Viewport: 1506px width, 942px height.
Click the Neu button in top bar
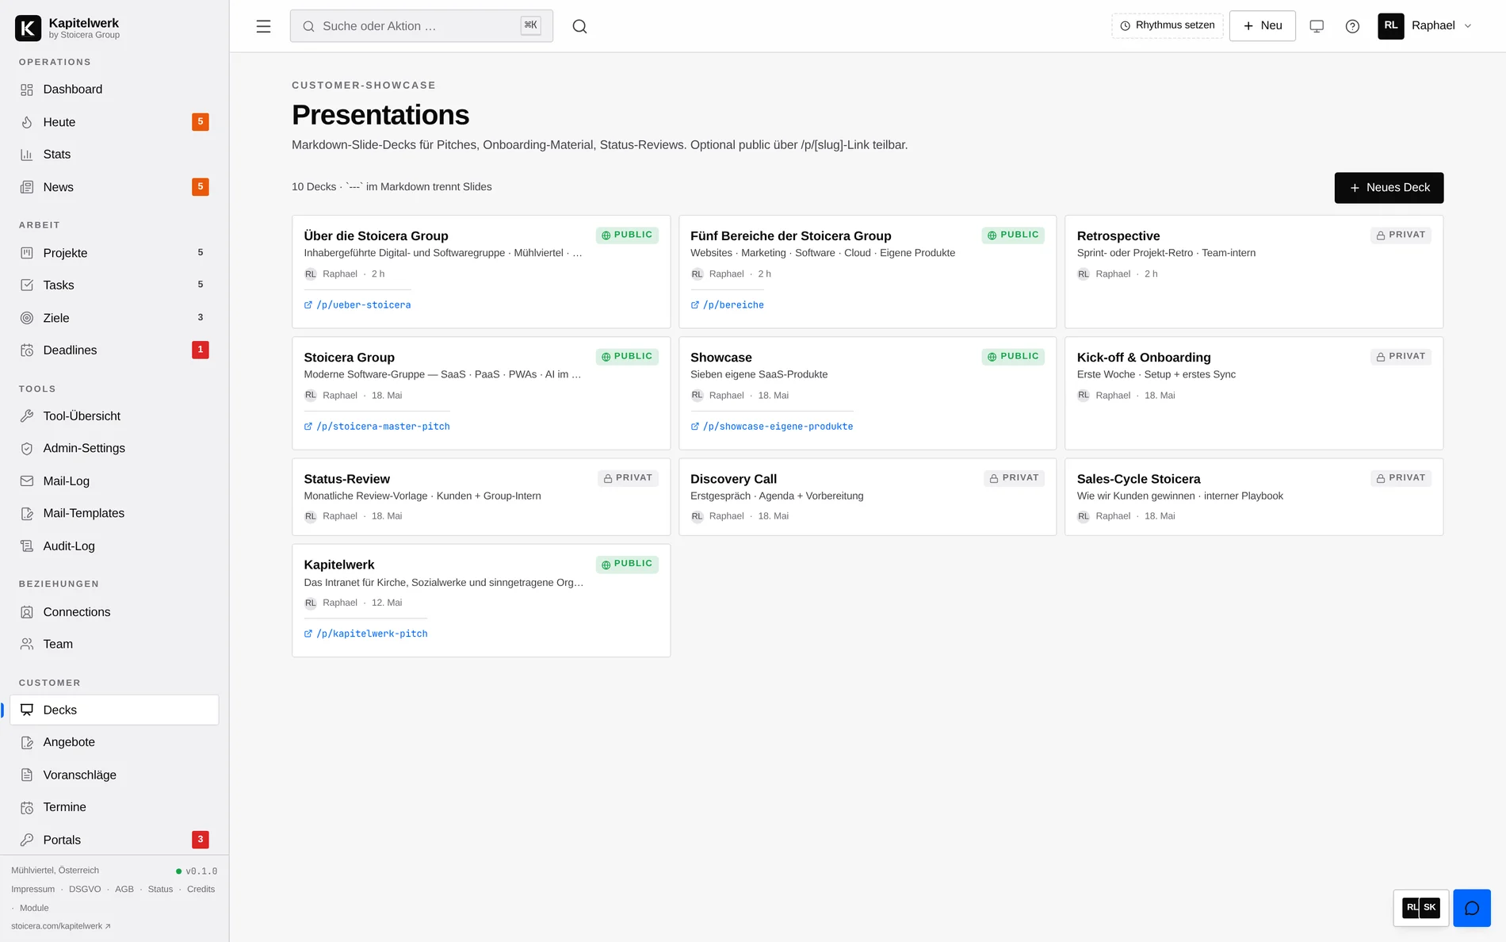point(1262,26)
